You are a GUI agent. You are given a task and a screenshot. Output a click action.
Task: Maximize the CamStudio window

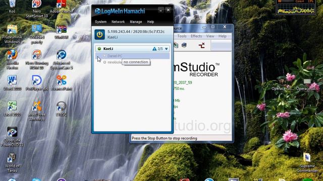coord(213,27)
